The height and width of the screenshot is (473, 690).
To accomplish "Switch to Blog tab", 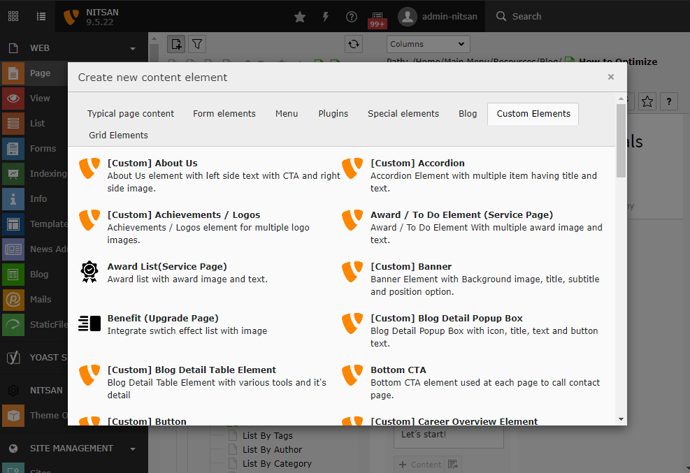I will click(x=467, y=113).
